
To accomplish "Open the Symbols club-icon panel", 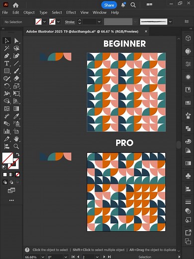I will click(x=188, y=176).
